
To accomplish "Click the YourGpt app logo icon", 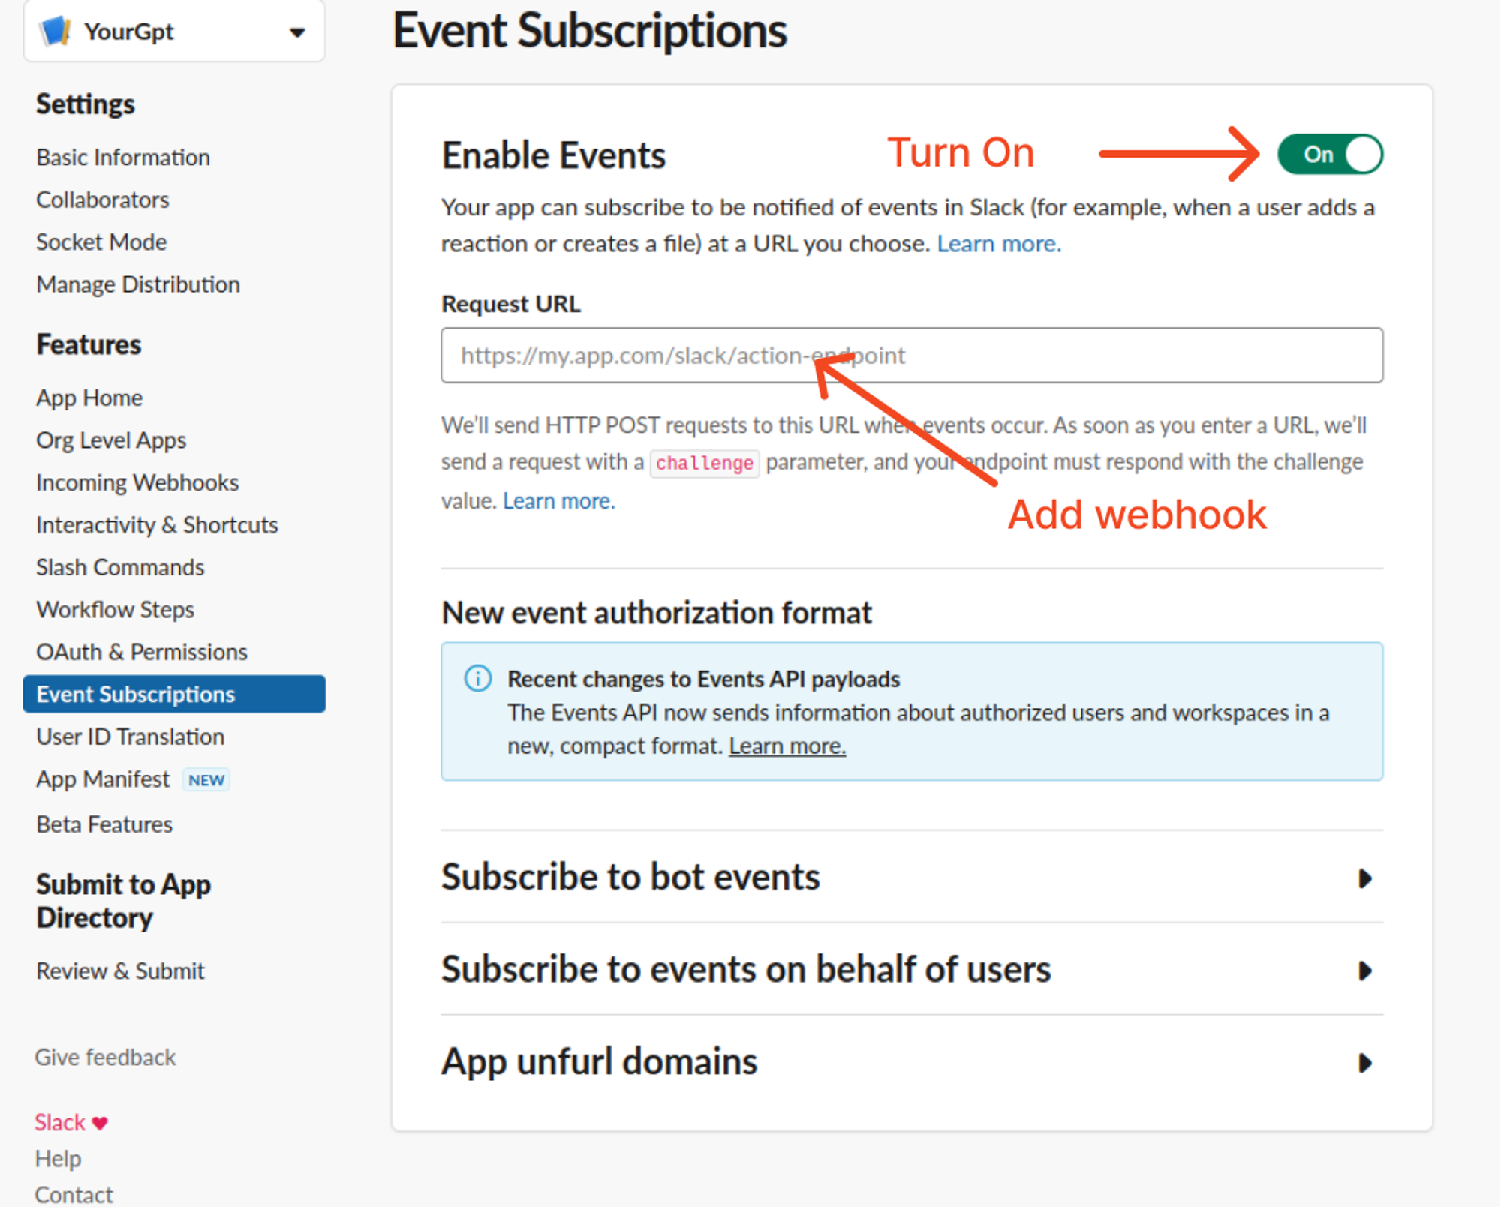I will click(56, 32).
